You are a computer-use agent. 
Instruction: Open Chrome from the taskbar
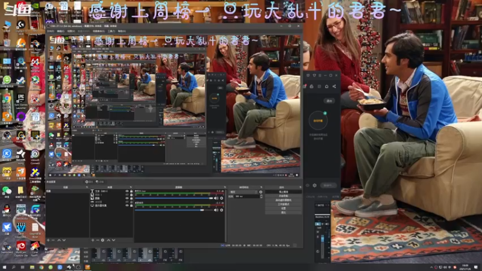point(41,267)
